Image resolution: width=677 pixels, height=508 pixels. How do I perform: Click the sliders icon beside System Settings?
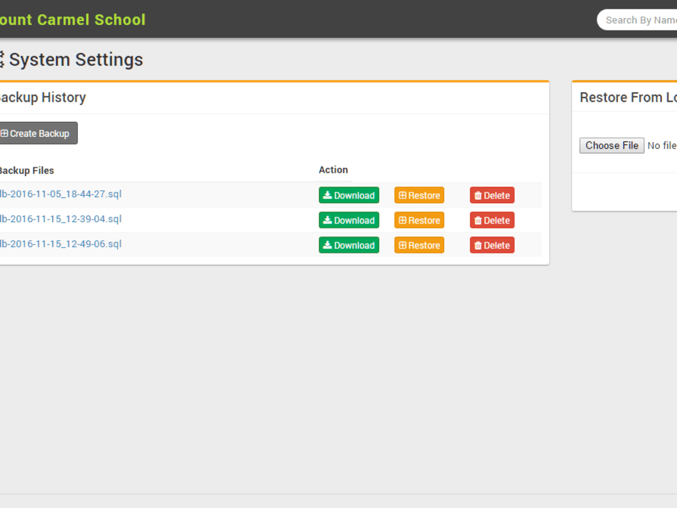pos(2,60)
